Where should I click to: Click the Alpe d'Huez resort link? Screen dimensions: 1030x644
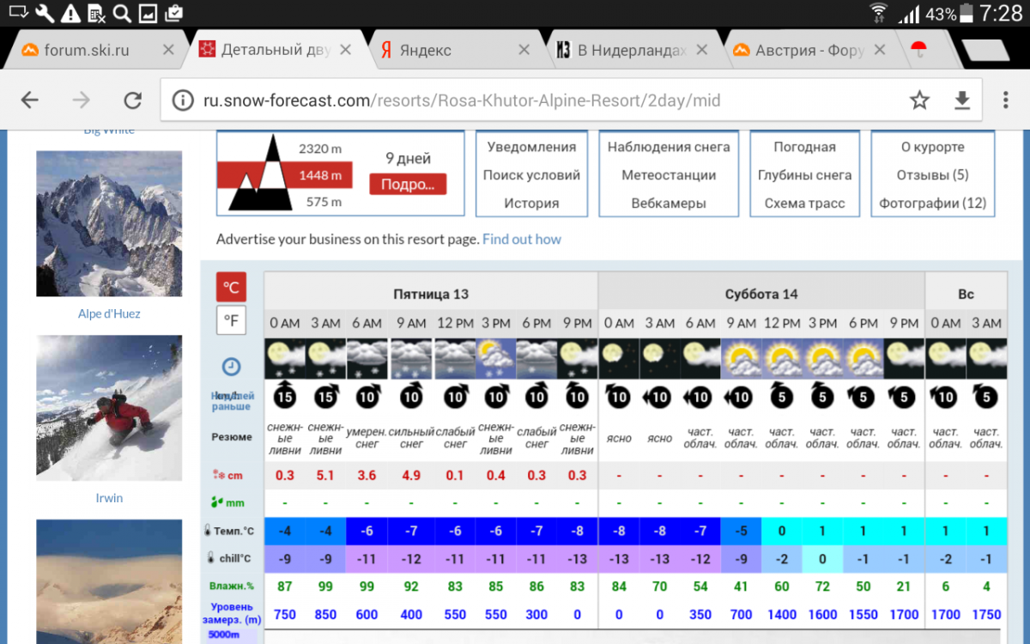(109, 313)
